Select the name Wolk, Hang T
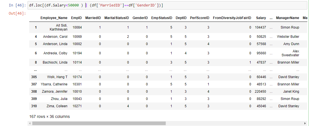Viewport: 309px width, 126px height. (x=57, y=77)
